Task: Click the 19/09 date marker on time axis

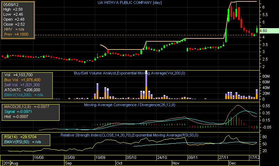Action: click(x=100, y=157)
